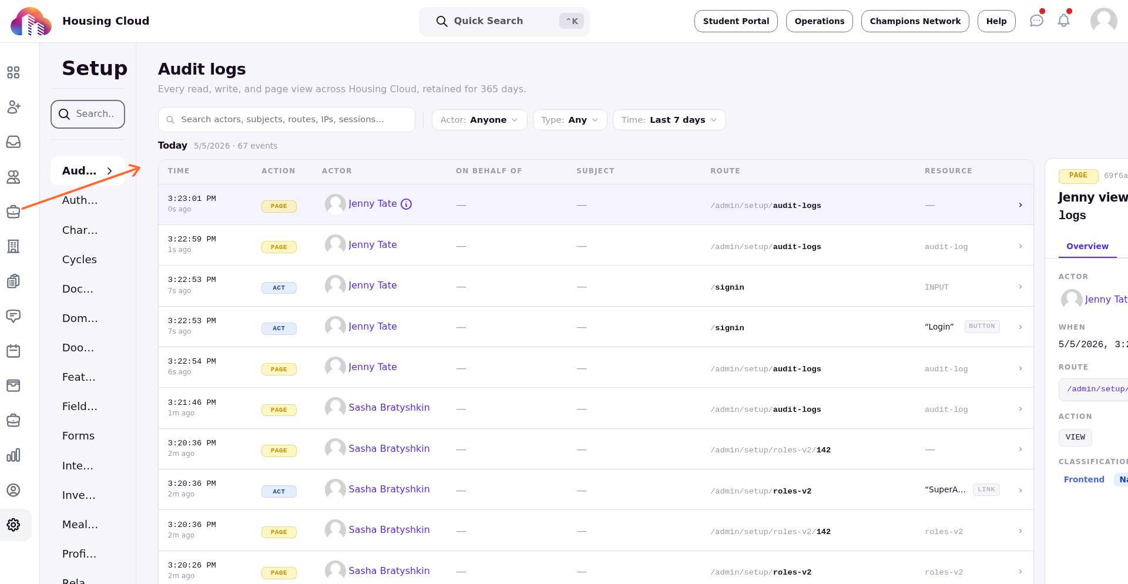Screen dimensions: 1128x584
Task: Open the bar chart reports icon
Action: point(14,455)
